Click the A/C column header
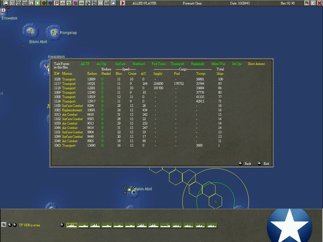The height and width of the screenshot is (242, 323). [x=144, y=74]
